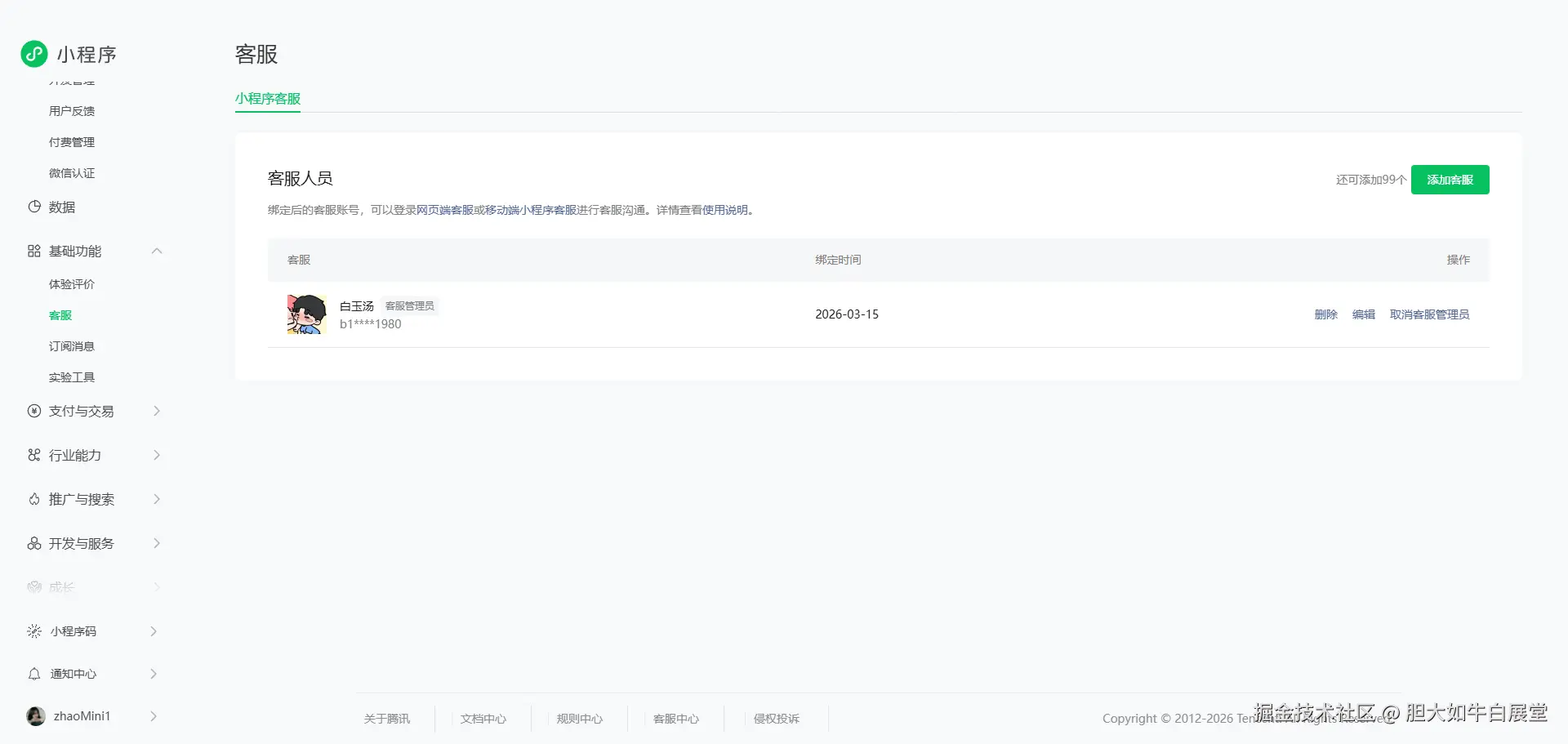1568x744 pixels.
Task: Open the 客服中心 footer link
Action: click(676, 719)
